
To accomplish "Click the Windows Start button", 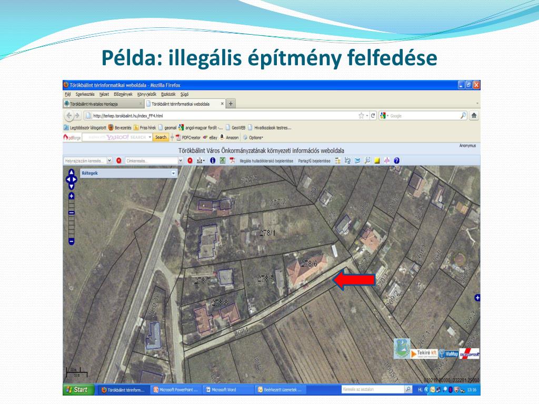I will click(x=78, y=390).
